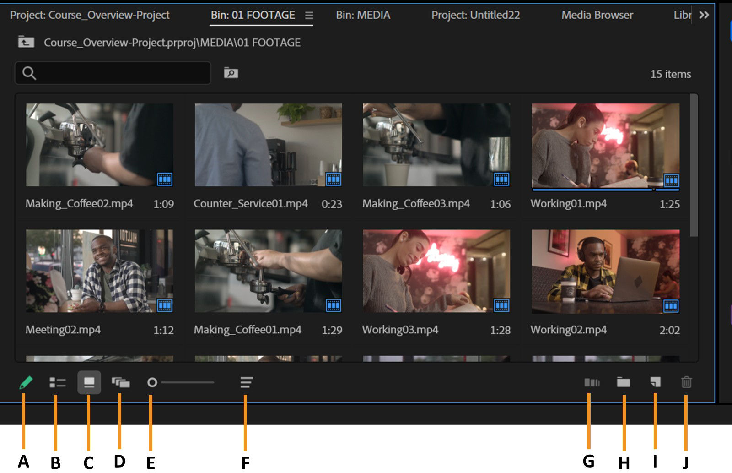
Task: Open the 01 FOOTAGE panel menu
Action: click(309, 15)
